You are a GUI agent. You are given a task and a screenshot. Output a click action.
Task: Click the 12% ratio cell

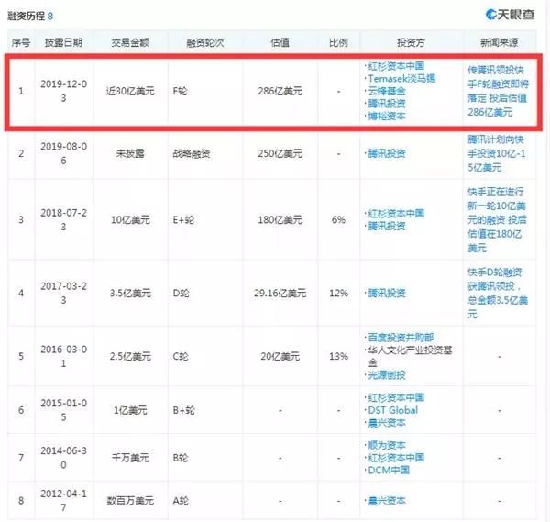pyautogui.click(x=338, y=294)
